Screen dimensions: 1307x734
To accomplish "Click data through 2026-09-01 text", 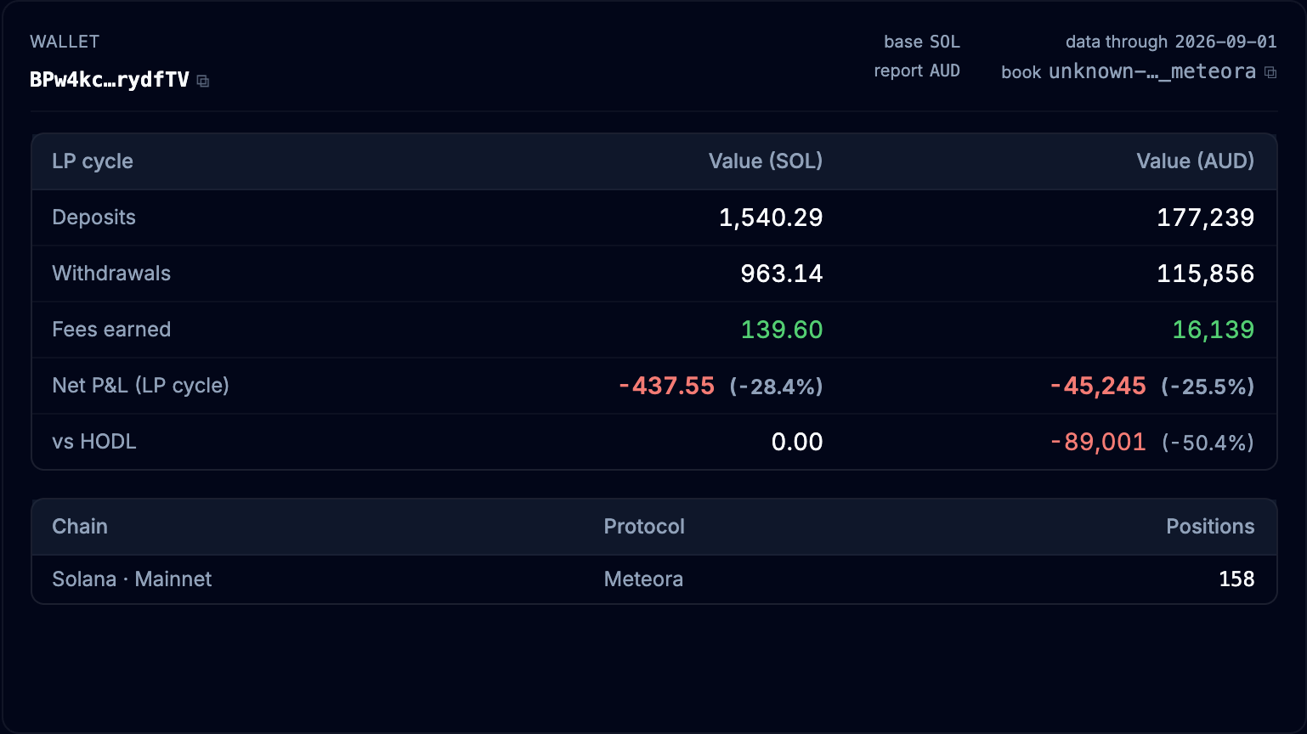I will pos(1171,42).
